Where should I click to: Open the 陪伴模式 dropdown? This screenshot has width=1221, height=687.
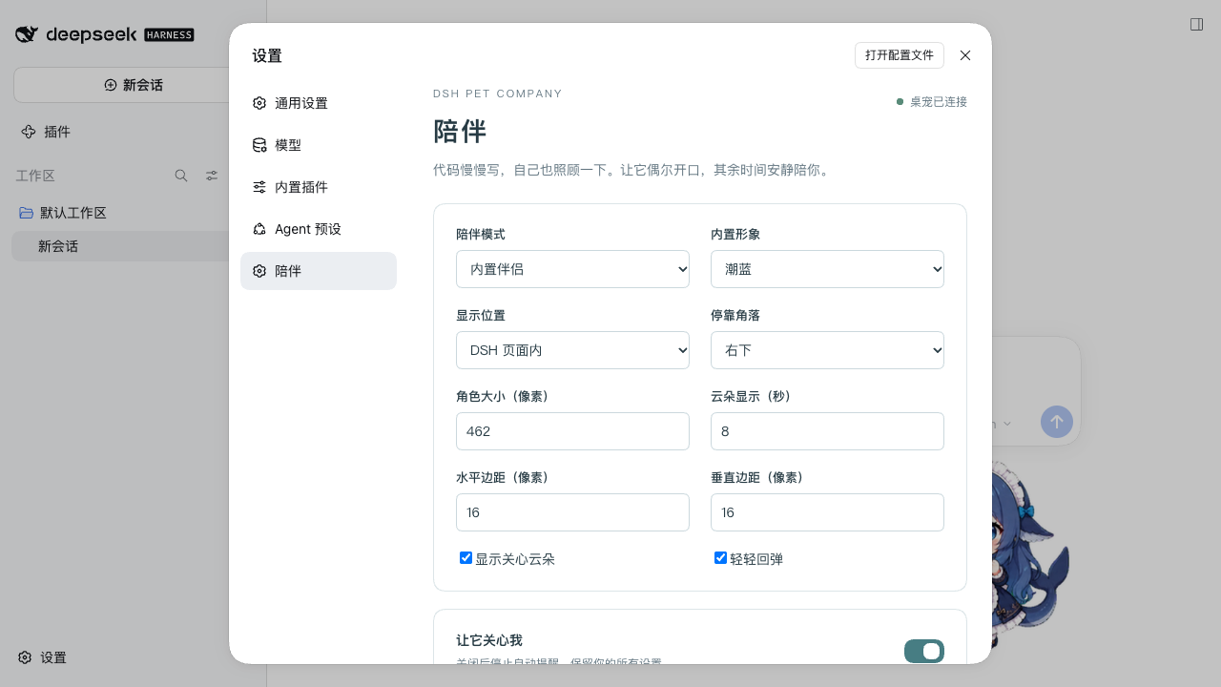click(x=572, y=269)
